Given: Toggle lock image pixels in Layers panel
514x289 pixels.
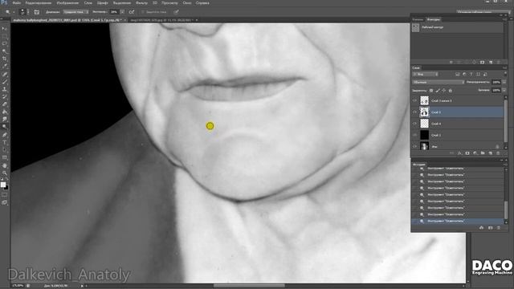Looking at the screenshot, I should pos(438,91).
